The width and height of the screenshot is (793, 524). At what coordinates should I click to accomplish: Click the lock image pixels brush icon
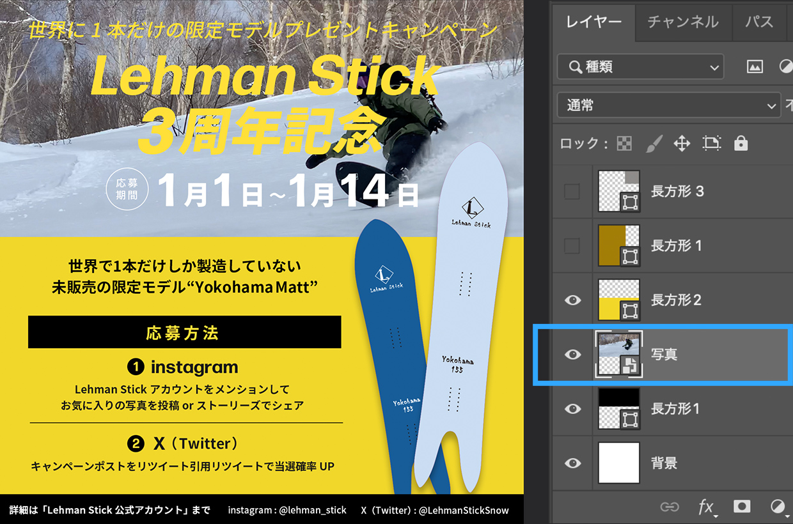(653, 143)
